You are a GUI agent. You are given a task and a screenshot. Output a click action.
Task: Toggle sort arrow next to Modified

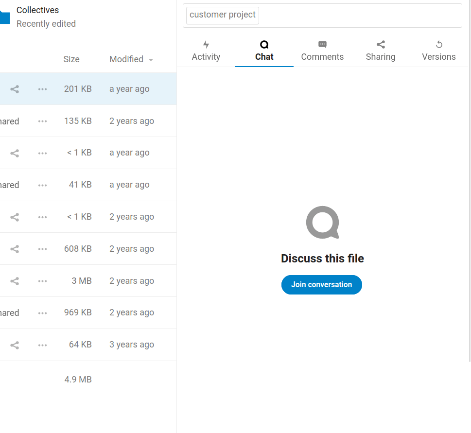click(x=151, y=60)
